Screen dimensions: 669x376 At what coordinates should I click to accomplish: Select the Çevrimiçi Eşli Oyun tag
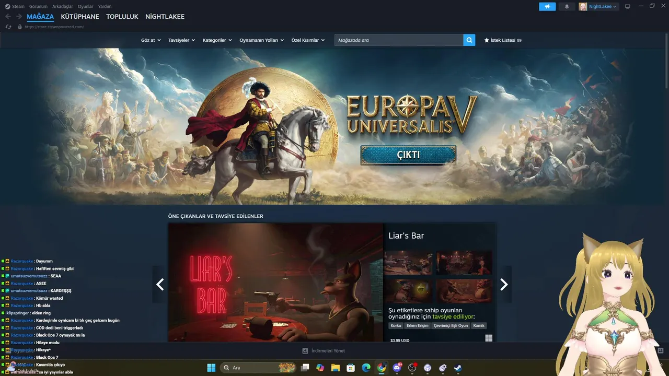coord(451,326)
